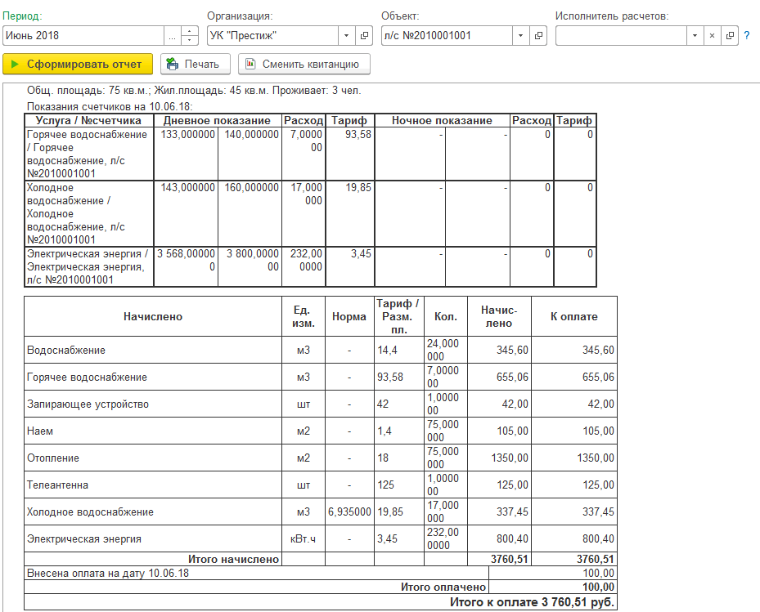Screen dimensions: 760x612
Task: Click the кВт.ч unit cell
Action: (303, 539)
